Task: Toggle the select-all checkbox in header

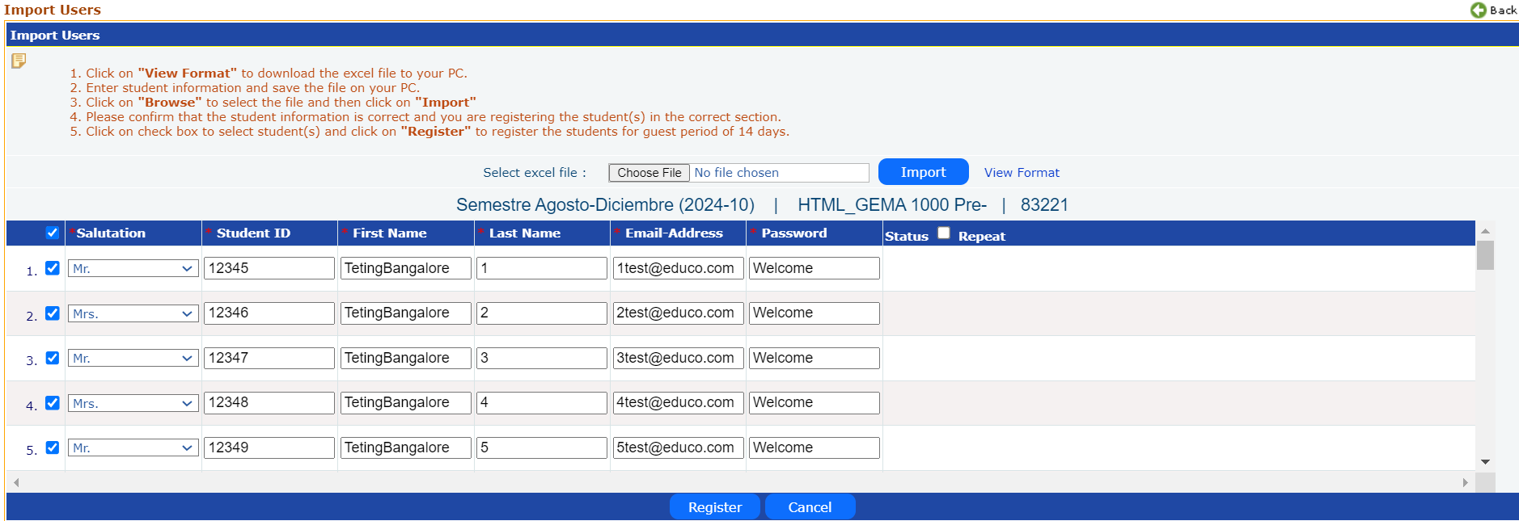Action: 53,233
